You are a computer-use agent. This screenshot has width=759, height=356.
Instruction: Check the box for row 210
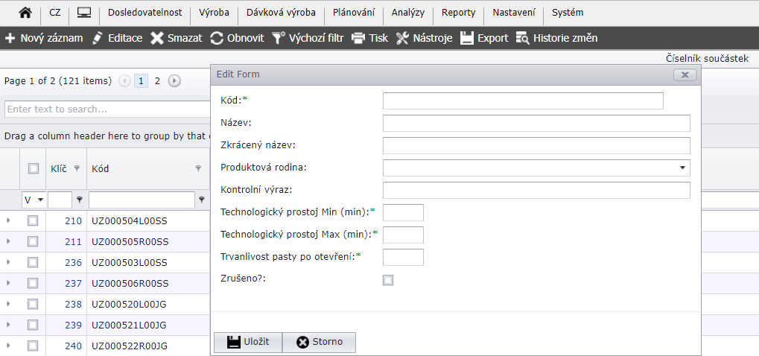tap(33, 220)
